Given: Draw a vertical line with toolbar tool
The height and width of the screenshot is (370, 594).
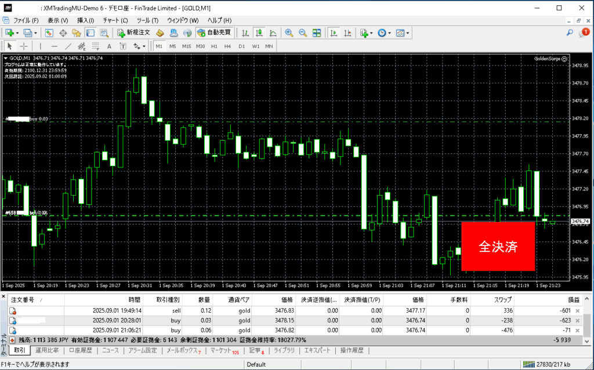Looking at the screenshot, I should (x=40, y=46).
